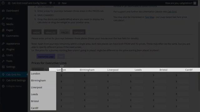Click the London row label

pyautogui.click(x=35, y=74)
